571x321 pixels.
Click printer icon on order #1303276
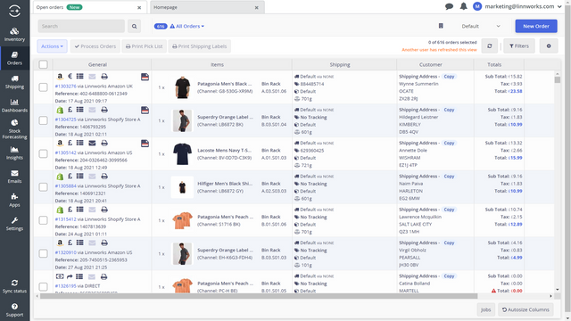click(104, 77)
